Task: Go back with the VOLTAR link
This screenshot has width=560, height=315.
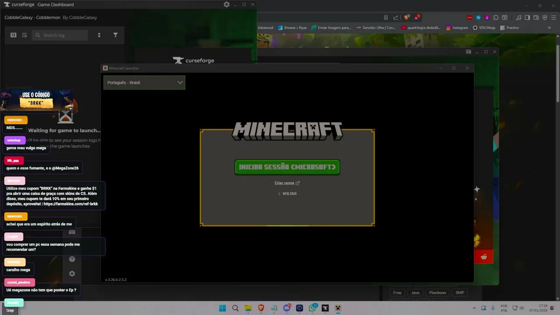Action: [287, 193]
